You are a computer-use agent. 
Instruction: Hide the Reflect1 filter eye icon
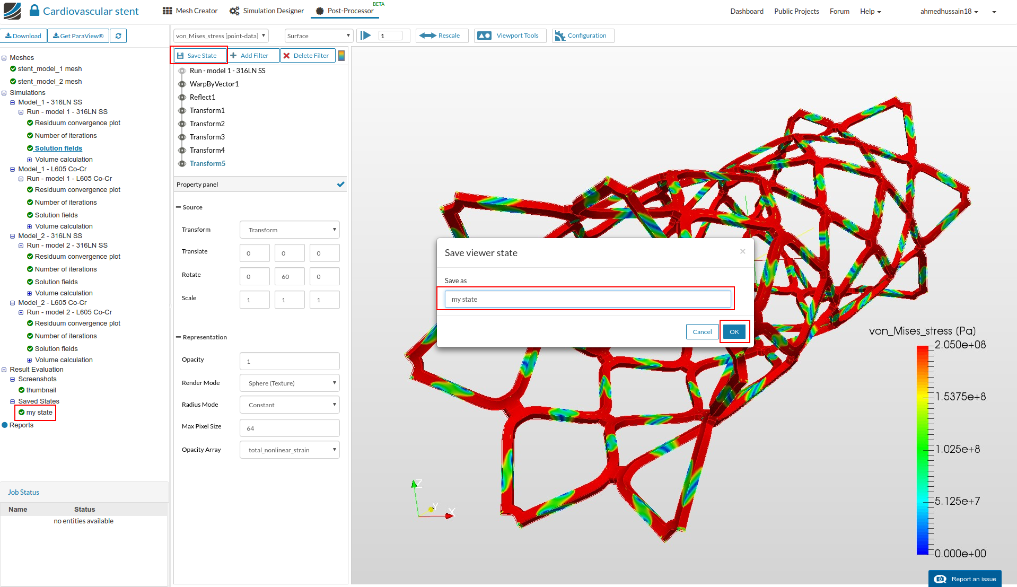[x=182, y=97]
